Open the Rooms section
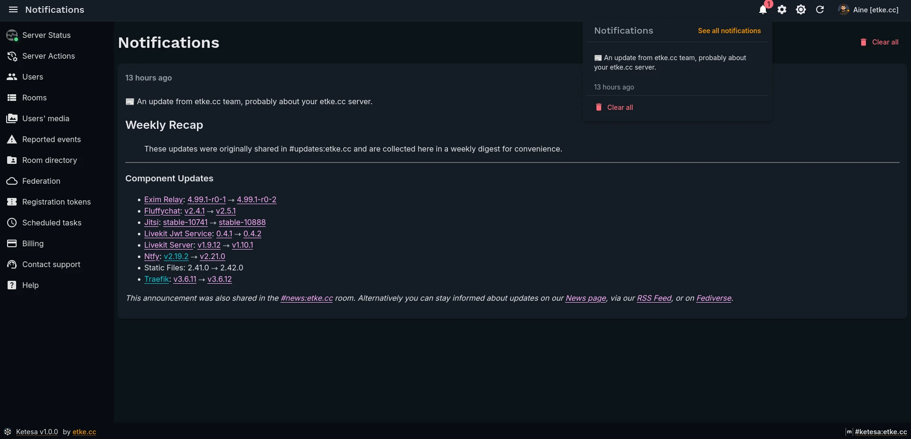The width and height of the screenshot is (911, 439). (x=57, y=98)
